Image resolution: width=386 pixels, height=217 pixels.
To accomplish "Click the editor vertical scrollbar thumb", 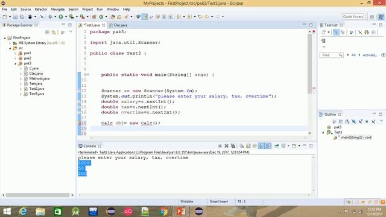I will (309, 63).
